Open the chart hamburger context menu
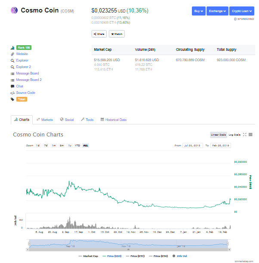259x263 pixels. coord(250,135)
